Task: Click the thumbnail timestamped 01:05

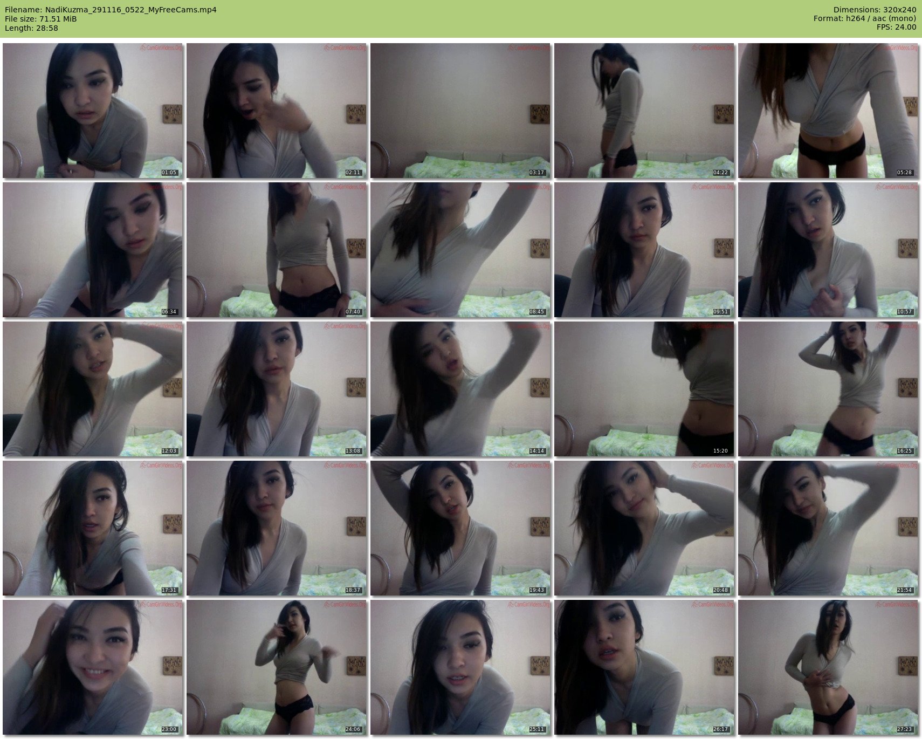Action: [93, 111]
